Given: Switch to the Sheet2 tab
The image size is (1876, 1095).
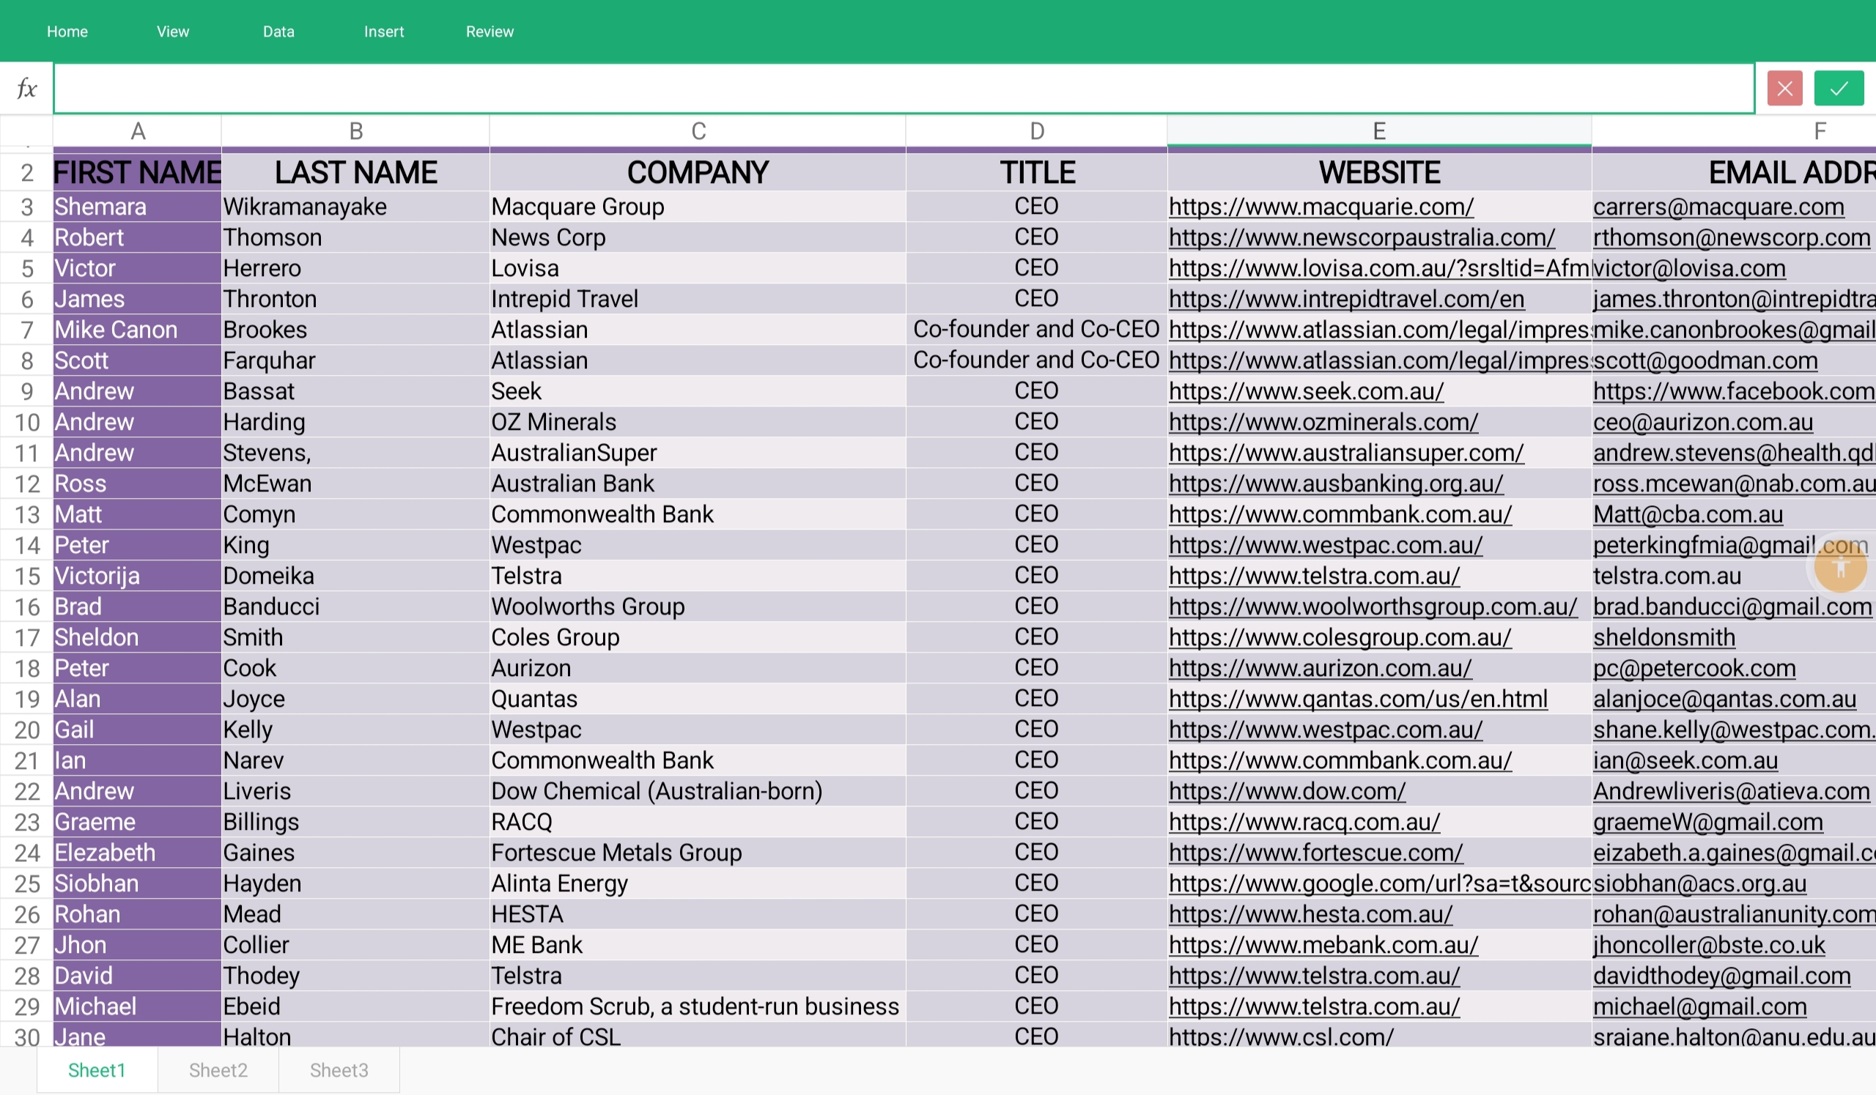Looking at the screenshot, I should [x=218, y=1069].
